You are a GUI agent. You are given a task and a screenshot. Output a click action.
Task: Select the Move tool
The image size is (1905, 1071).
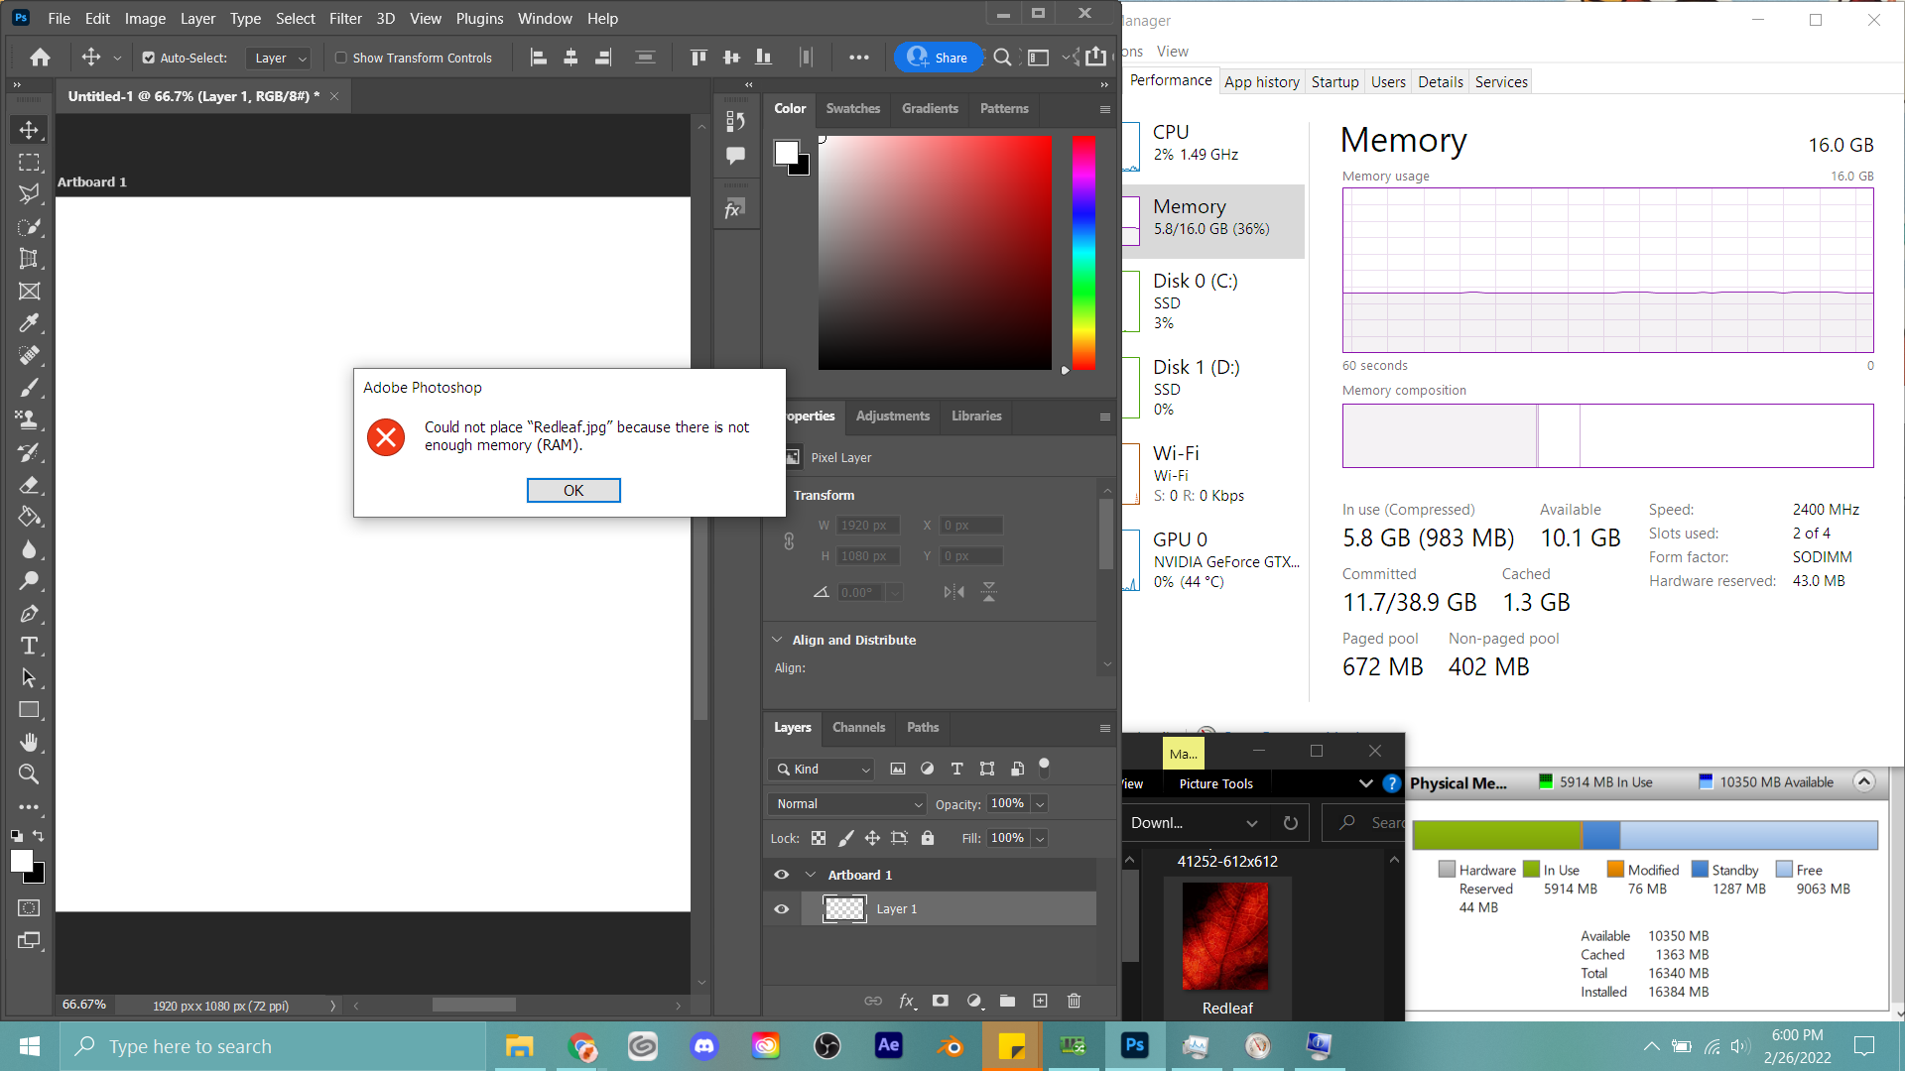click(x=29, y=129)
